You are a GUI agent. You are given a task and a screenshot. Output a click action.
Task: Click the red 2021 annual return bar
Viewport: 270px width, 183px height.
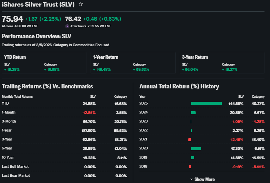189,139
